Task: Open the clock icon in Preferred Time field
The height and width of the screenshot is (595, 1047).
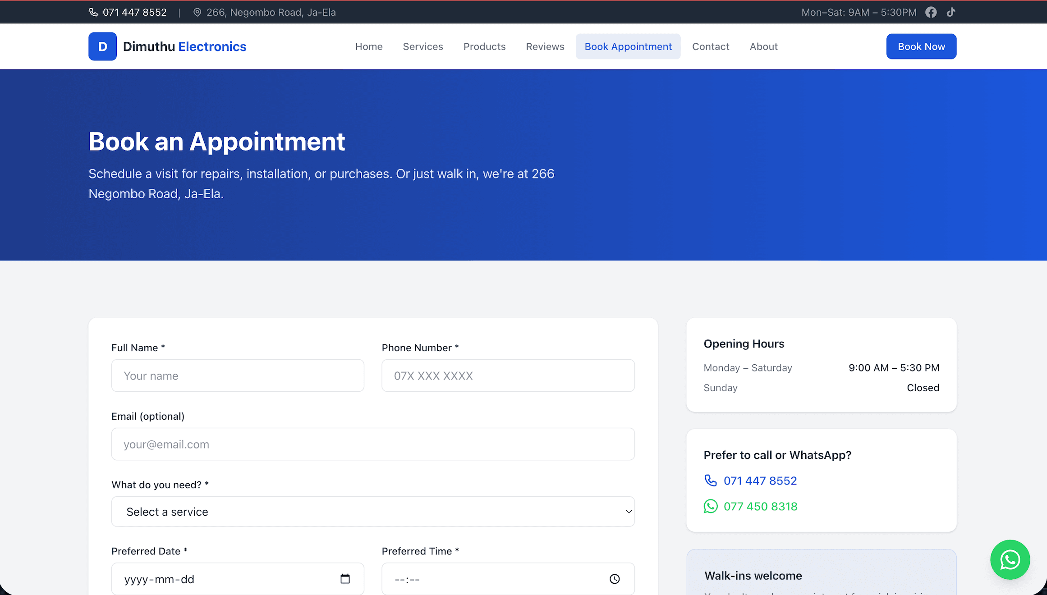Action: 615,579
